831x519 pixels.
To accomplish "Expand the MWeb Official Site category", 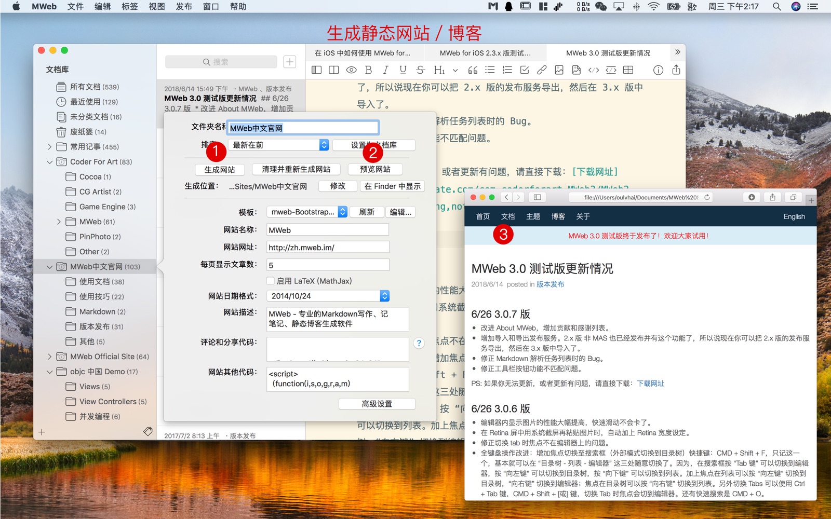I will click(x=49, y=357).
